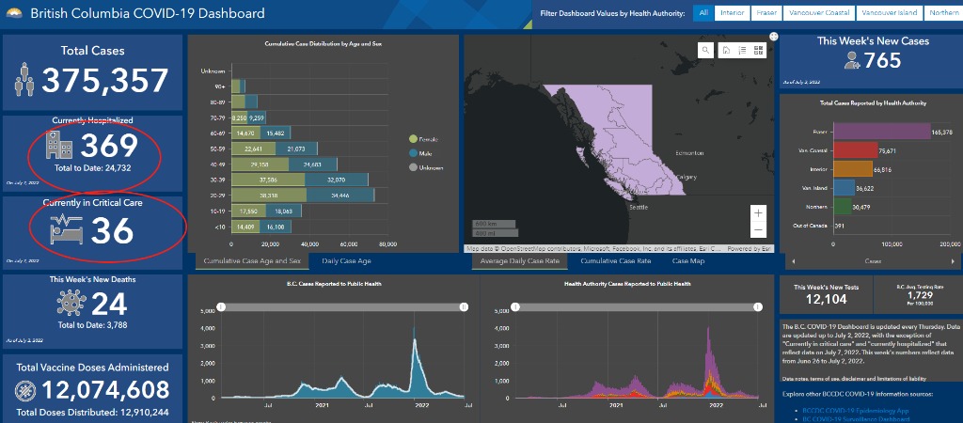Zoom out on the map

(759, 229)
